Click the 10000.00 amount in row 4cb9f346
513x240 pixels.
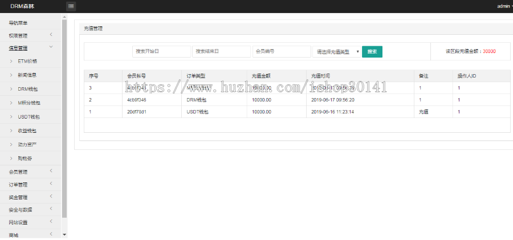pos(262,100)
